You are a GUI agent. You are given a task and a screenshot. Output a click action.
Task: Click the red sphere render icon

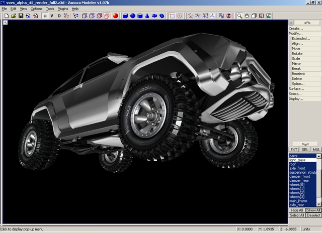tap(115, 16)
